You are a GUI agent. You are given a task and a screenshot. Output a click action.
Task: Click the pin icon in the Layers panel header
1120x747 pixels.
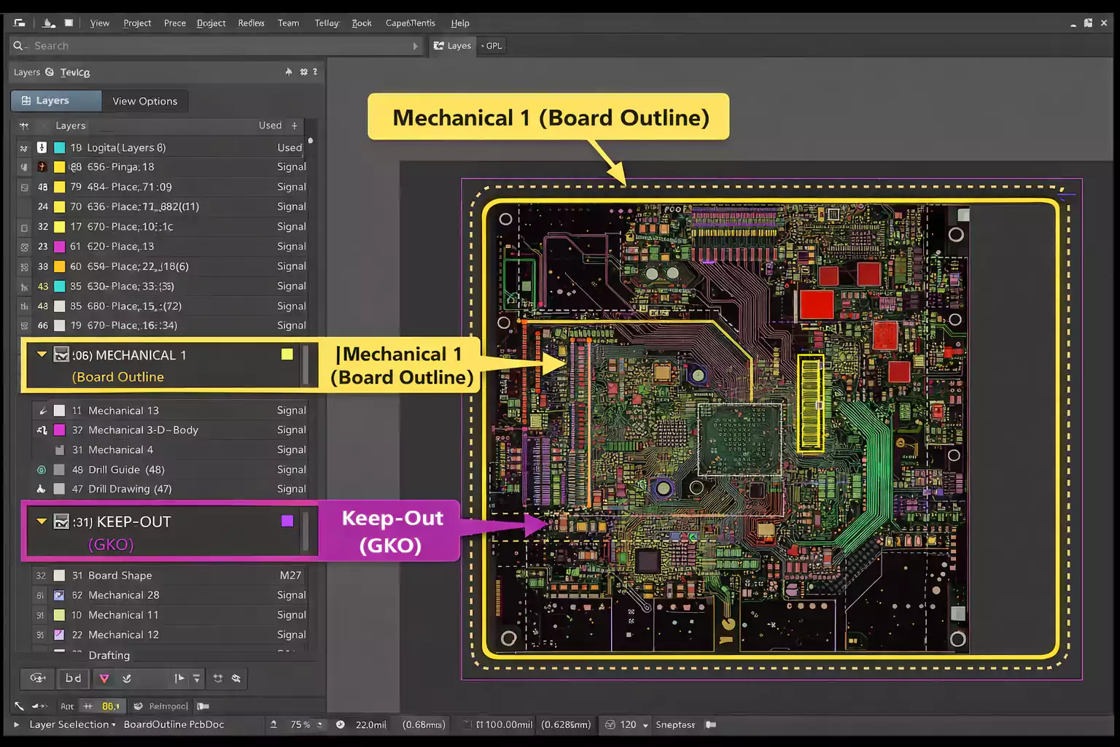pos(289,71)
